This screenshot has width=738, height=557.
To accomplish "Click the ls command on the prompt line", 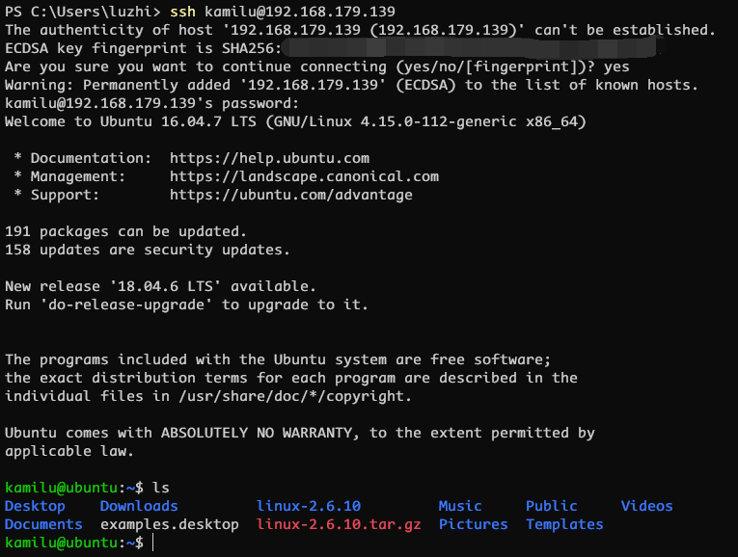I will pyautogui.click(x=161, y=488).
